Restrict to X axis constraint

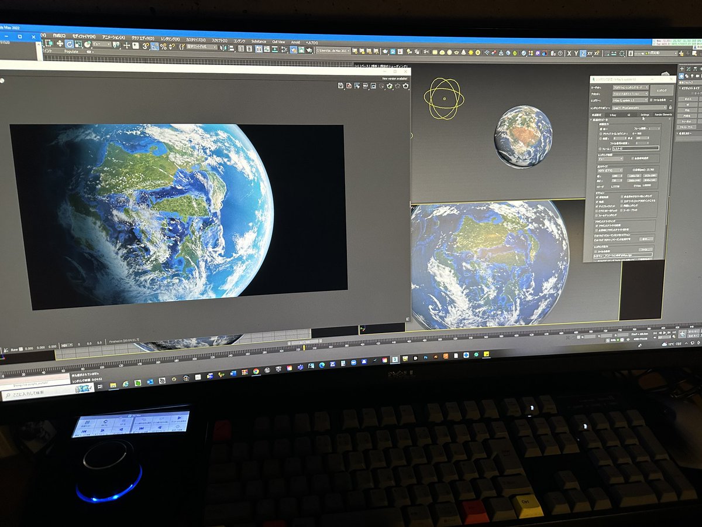click(569, 53)
